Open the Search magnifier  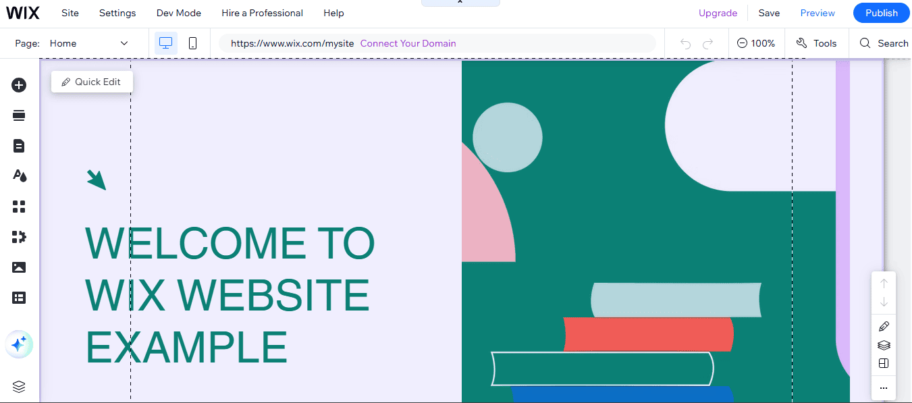pos(884,43)
